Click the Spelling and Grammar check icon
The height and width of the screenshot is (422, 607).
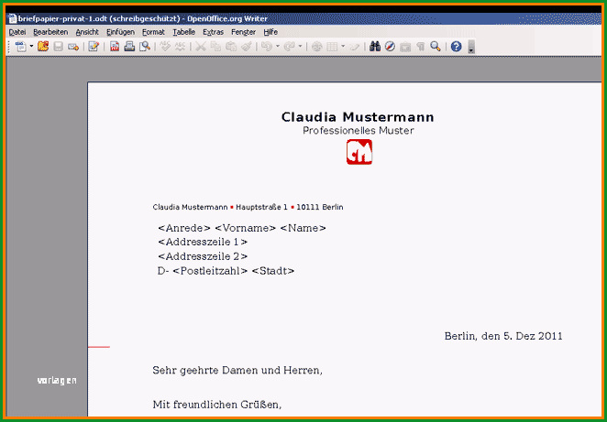[165, 47]
